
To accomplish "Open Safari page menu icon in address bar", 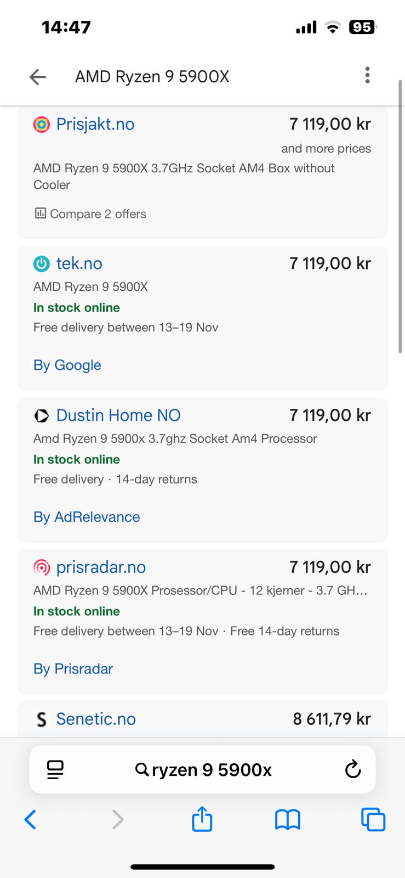I will (x=55, y=769).
